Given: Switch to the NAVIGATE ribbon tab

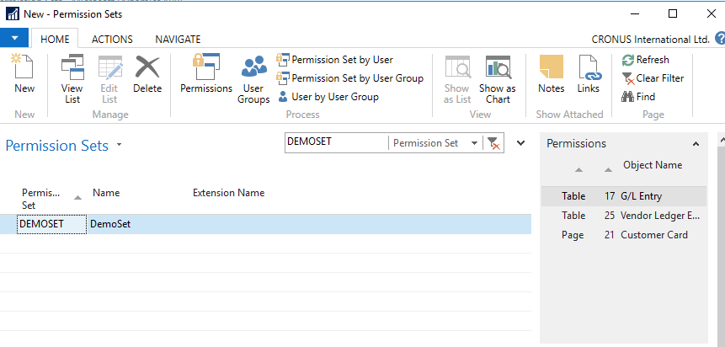Looking at the screenshot, I should [x=178, y=39].
